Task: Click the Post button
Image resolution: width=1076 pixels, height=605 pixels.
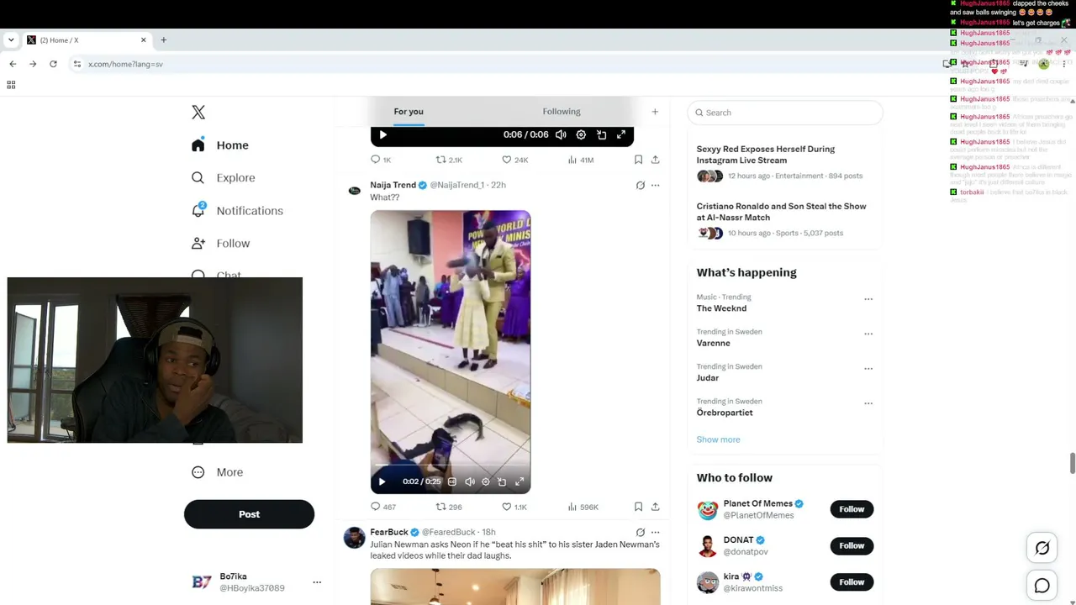Action: 249,514
